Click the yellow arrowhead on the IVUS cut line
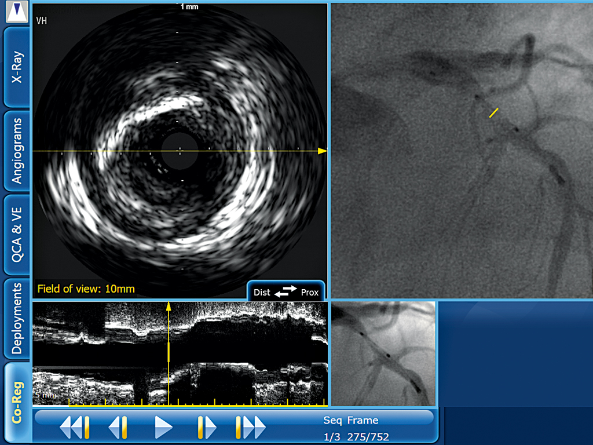 pos(323,151)
